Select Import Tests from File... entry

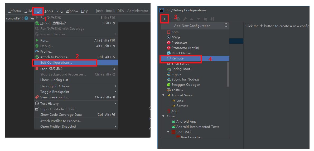tap(76, 109)
